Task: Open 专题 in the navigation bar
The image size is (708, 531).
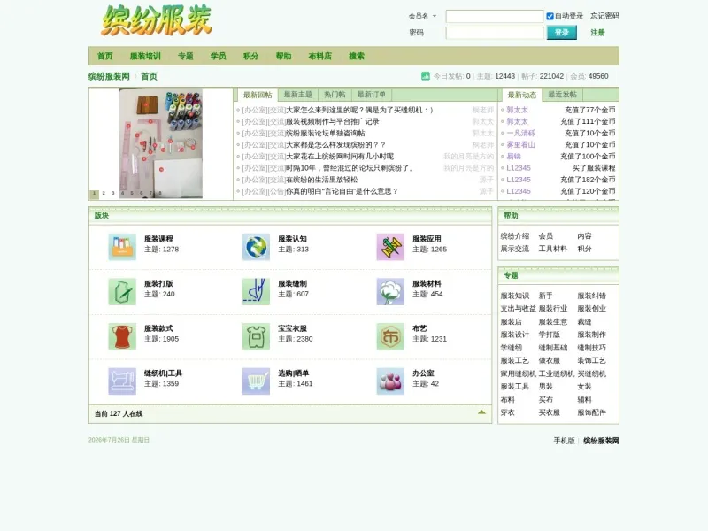Action: pyautogui.click(x=186, y=56)
